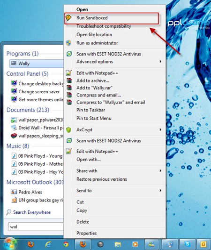Open the display settings icon in the taskbar
This screenshot has height=250, width=211.
tap(170, 244)
